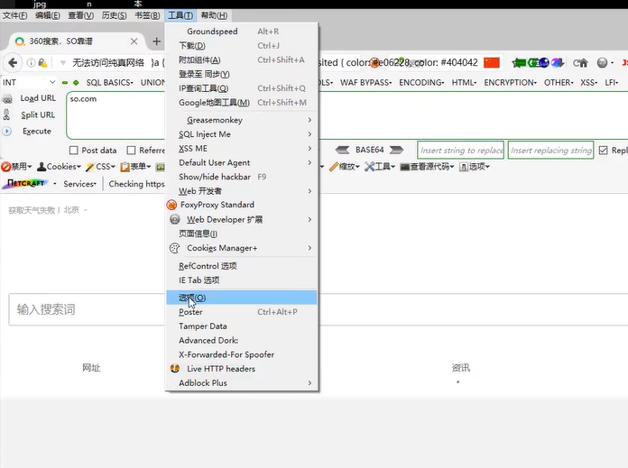Click the 资讯 link on page
The image size is (628, 468).
461,368
